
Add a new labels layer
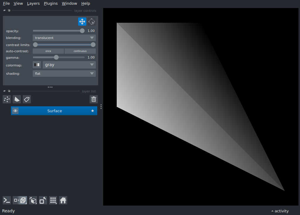click(x=27, y=99)
